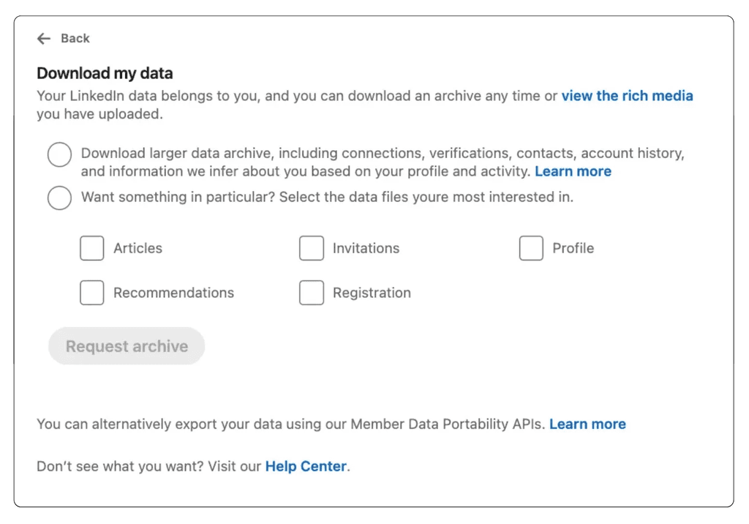Viewport: 749px width, 524px height.
Task: Click the back arrow icon
Action: [x=44, y=38]
